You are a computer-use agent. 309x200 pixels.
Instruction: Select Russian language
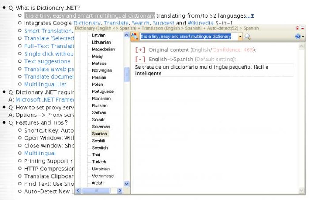click(100, 106)
